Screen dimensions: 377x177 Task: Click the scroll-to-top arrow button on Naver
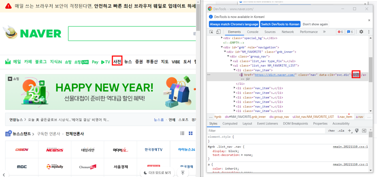tap(183, 173)
